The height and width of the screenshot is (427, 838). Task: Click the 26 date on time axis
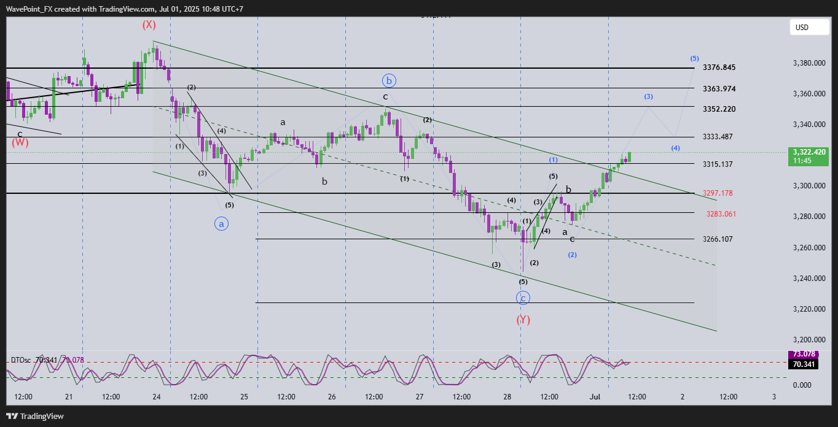(x=332, y=397)
